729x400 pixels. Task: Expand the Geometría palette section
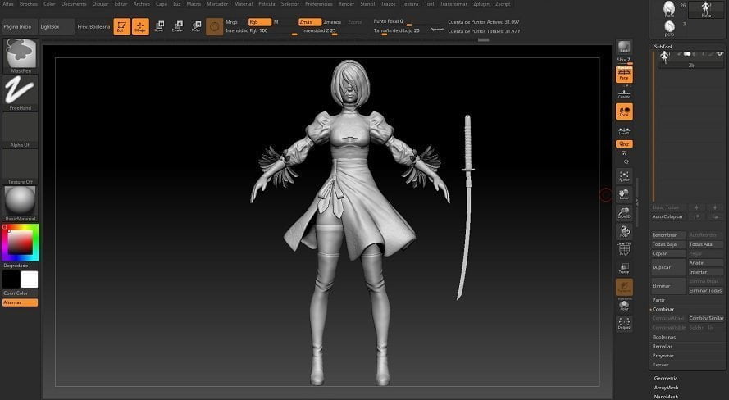point(666,379)
